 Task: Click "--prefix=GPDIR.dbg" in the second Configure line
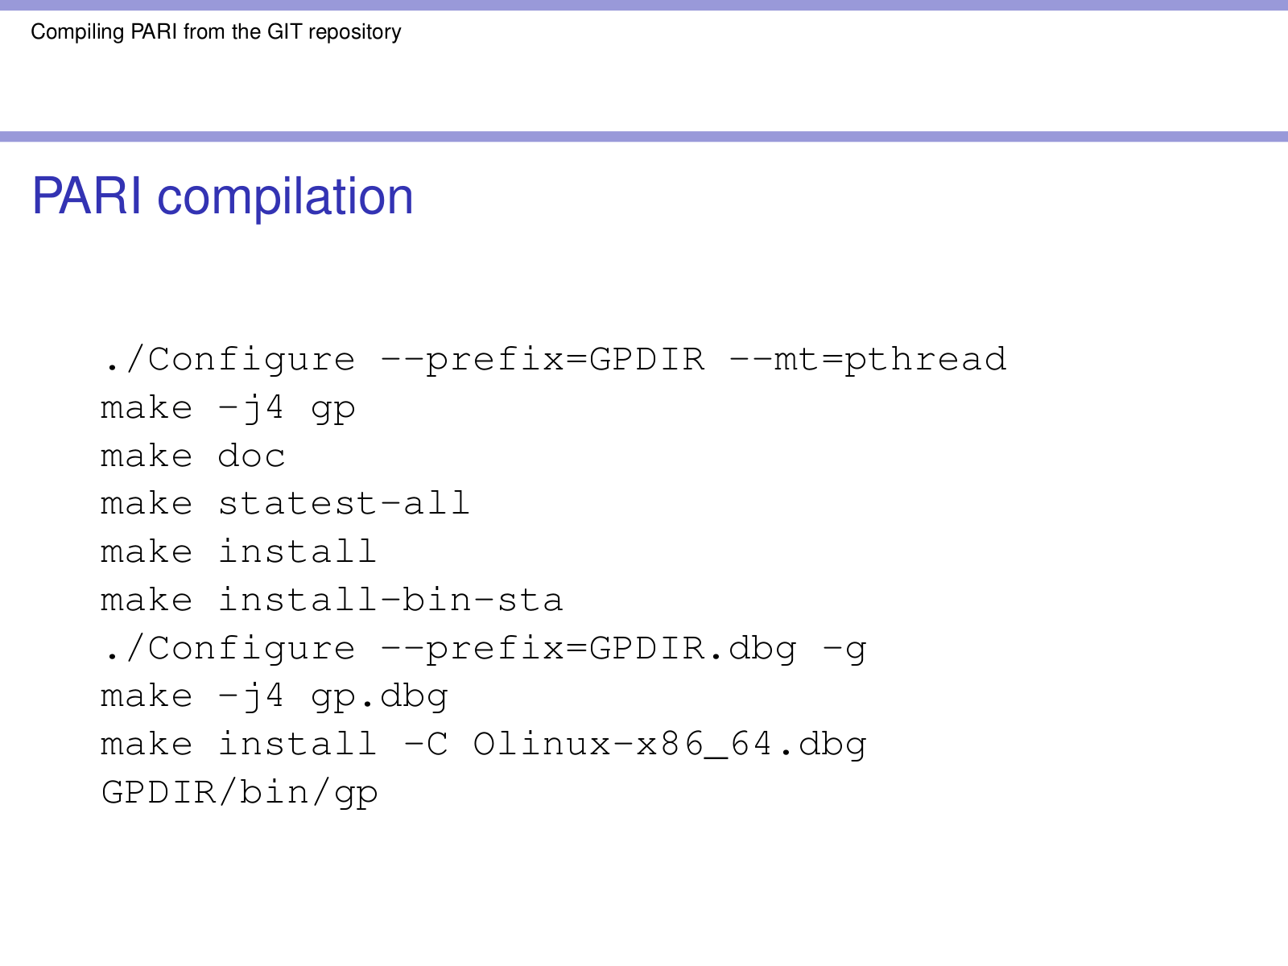coord(588,649)
